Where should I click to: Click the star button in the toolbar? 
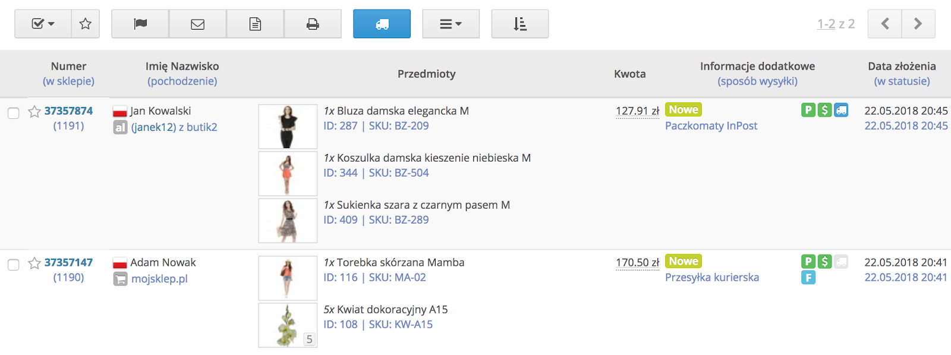(86, 24)
